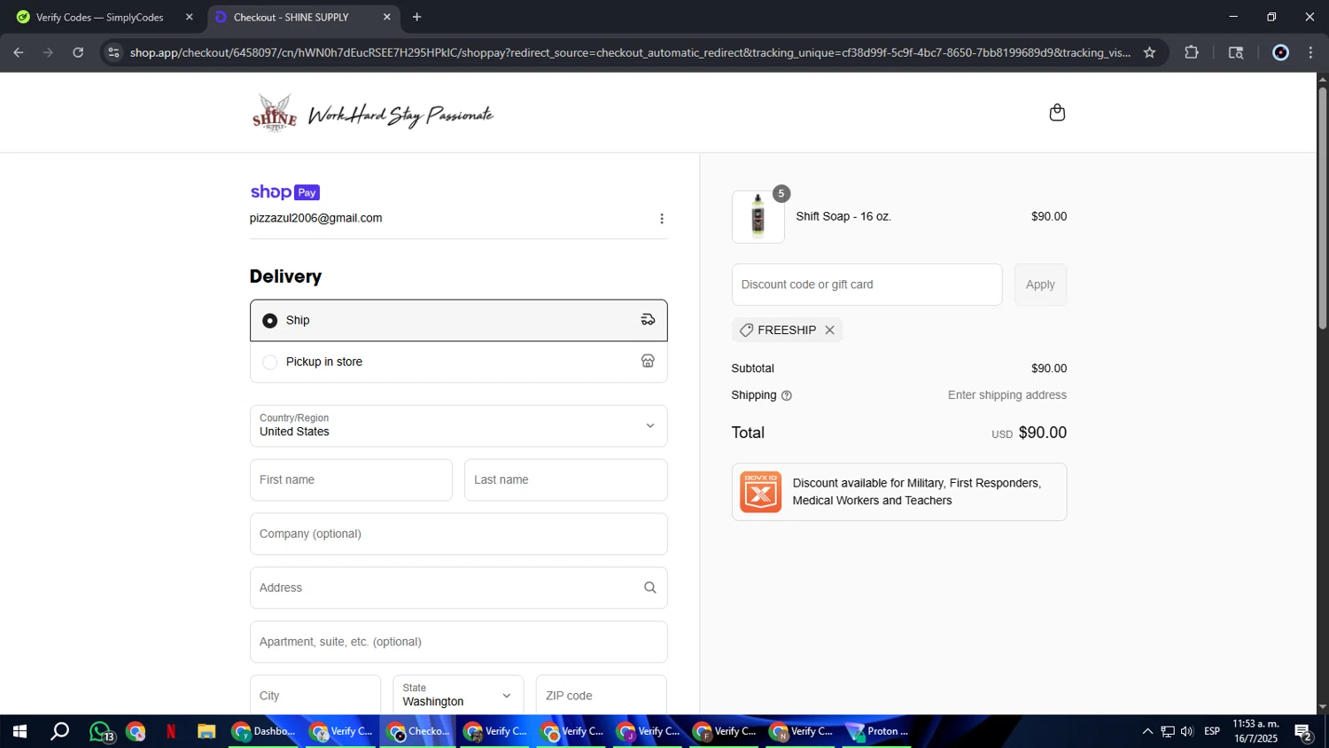Focus the City field
The width and height of the screenshot is (1329, 748).
315,695
